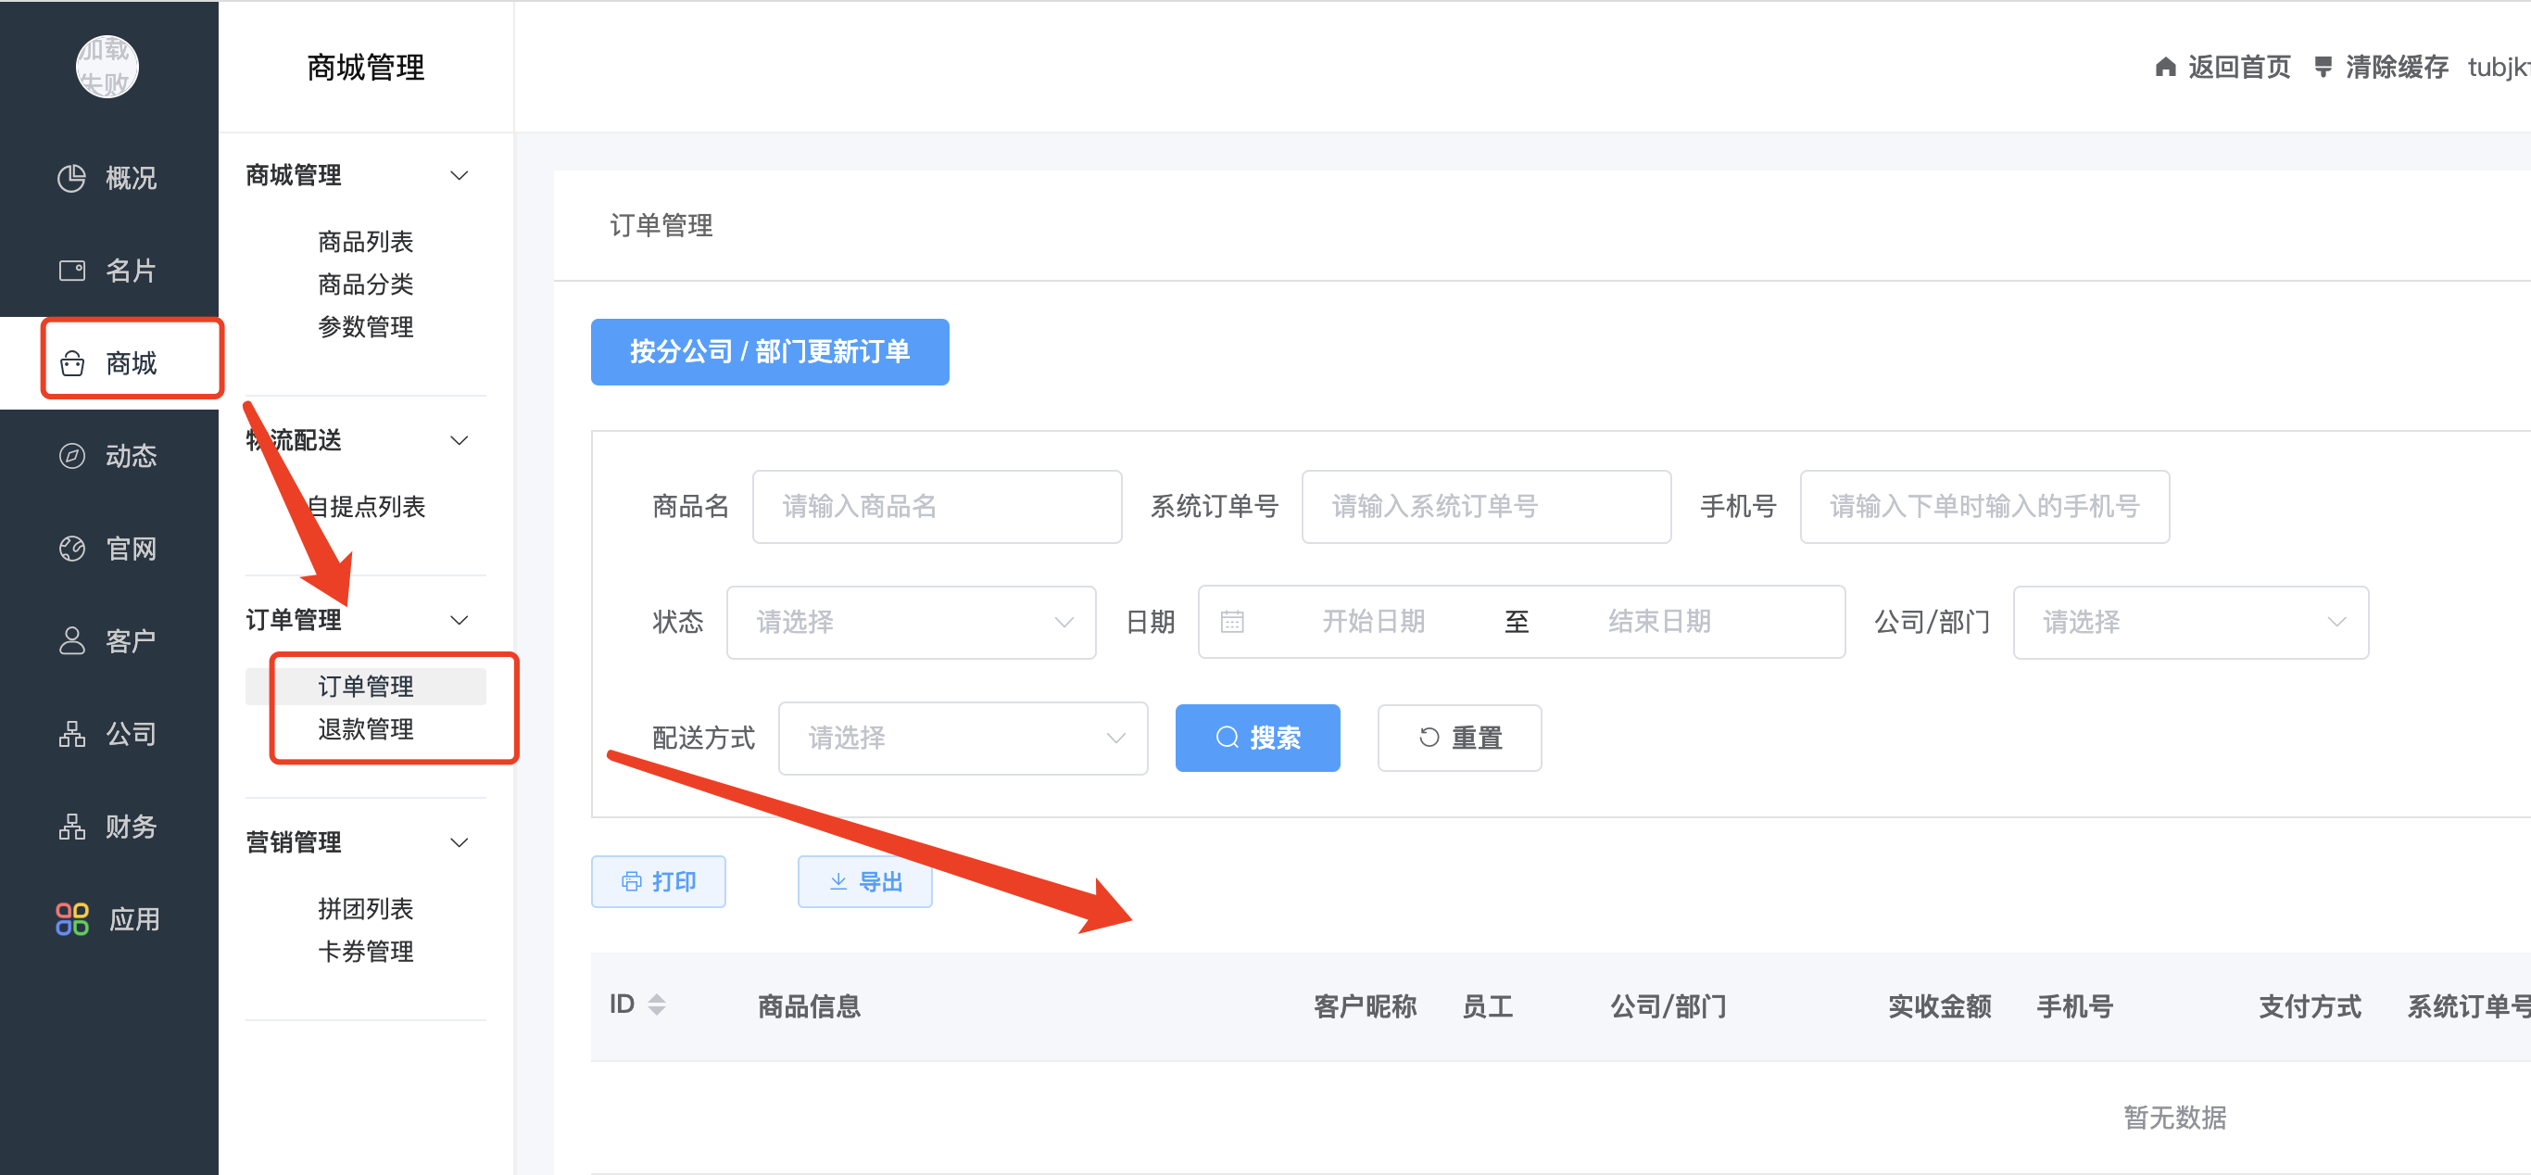
Task: Click the 清除缓存 link
Action: [2397, 67]
